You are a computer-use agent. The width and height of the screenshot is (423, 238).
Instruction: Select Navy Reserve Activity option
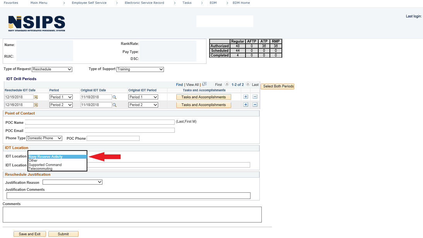[x=46, y=157]
